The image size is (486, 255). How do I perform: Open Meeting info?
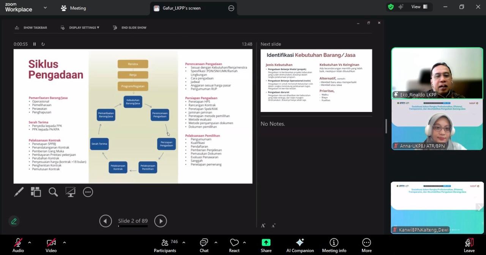coord(334,245)
